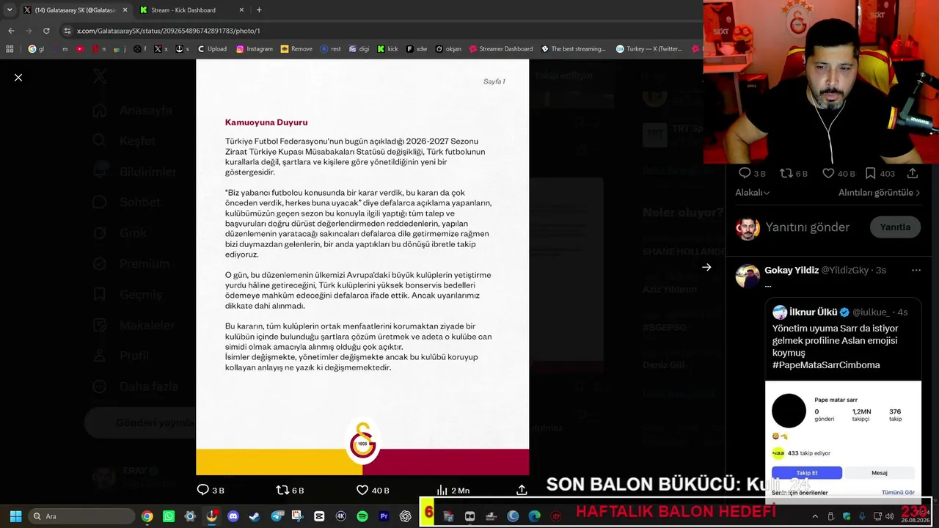The height and width of the screenshot is (528, 939).
Task: Open Chrome from the taskbar
Action: tap(147, 516)
